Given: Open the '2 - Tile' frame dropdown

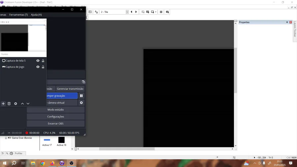Looking at the screenshot, I should click(x=127, y=12).
